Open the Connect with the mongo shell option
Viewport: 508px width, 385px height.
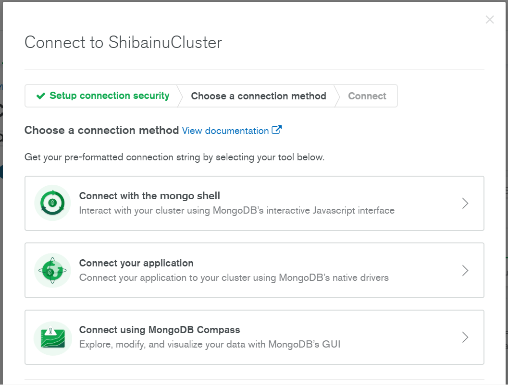254,203
